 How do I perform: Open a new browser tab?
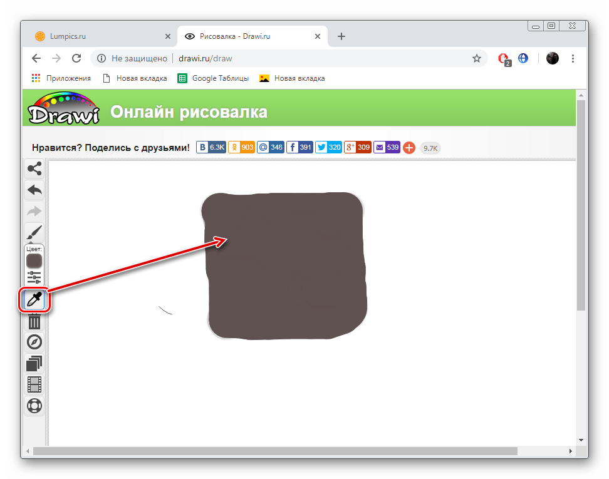point(341,36)
